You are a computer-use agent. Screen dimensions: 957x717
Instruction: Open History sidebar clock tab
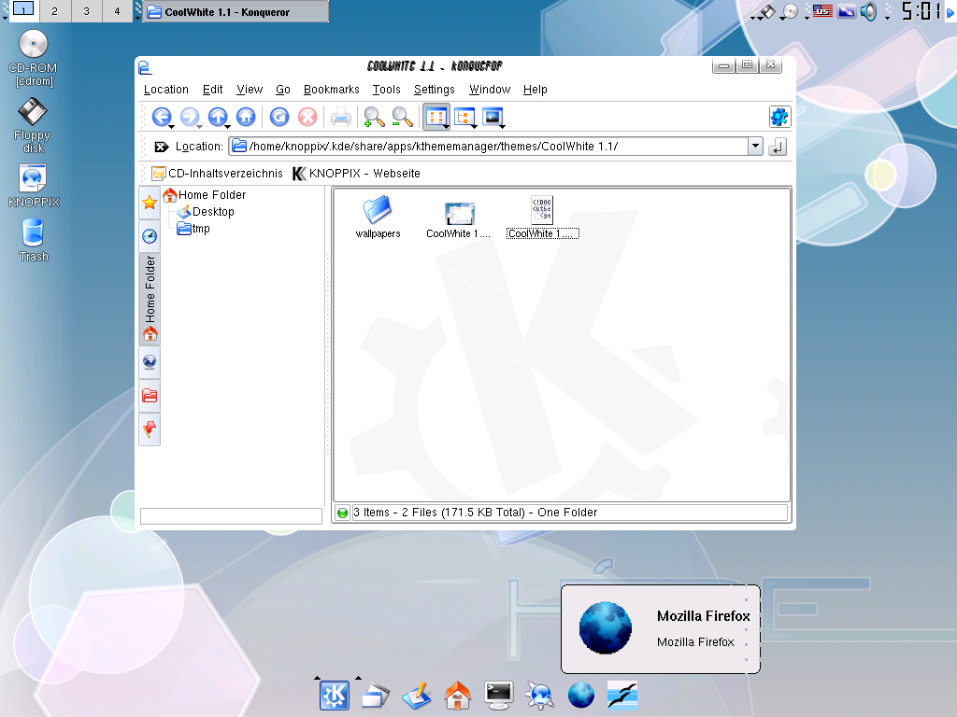[150, 236]
